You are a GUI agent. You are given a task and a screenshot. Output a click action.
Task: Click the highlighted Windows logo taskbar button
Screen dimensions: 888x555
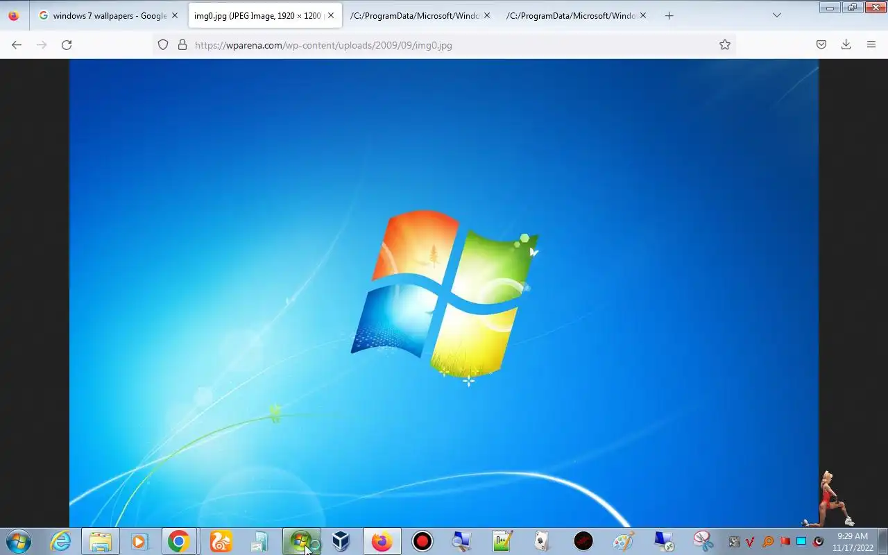point(302,541)
